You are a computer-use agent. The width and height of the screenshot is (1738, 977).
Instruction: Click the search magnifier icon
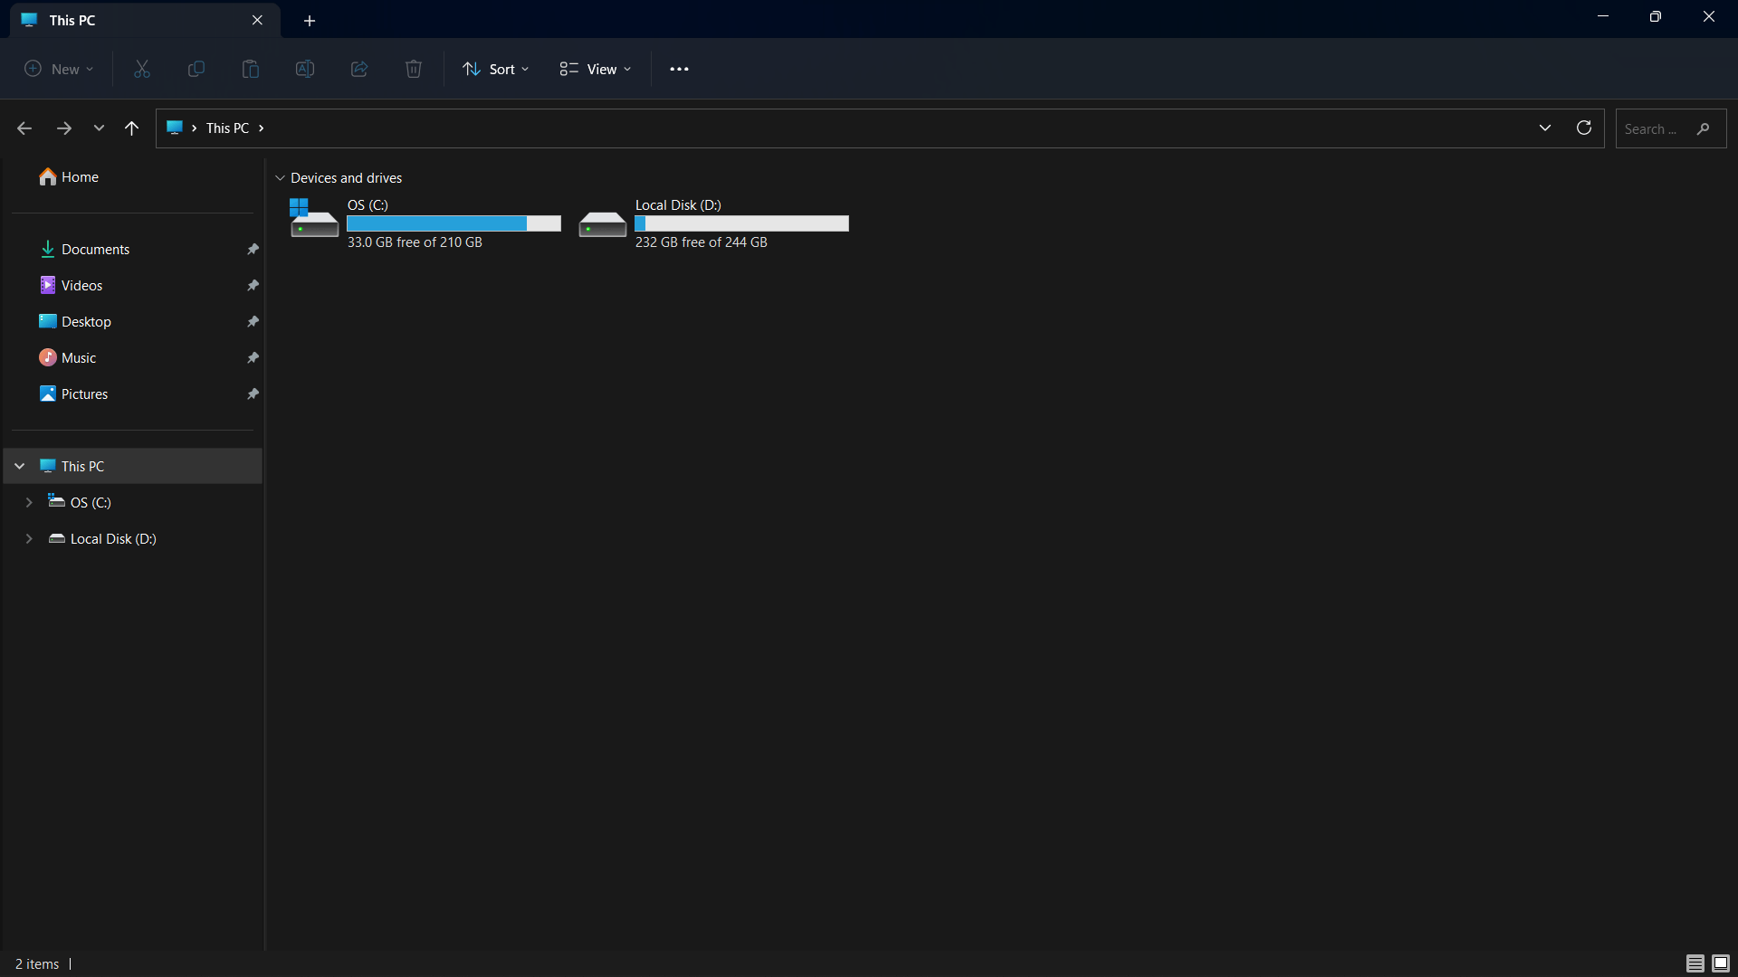1704,128
